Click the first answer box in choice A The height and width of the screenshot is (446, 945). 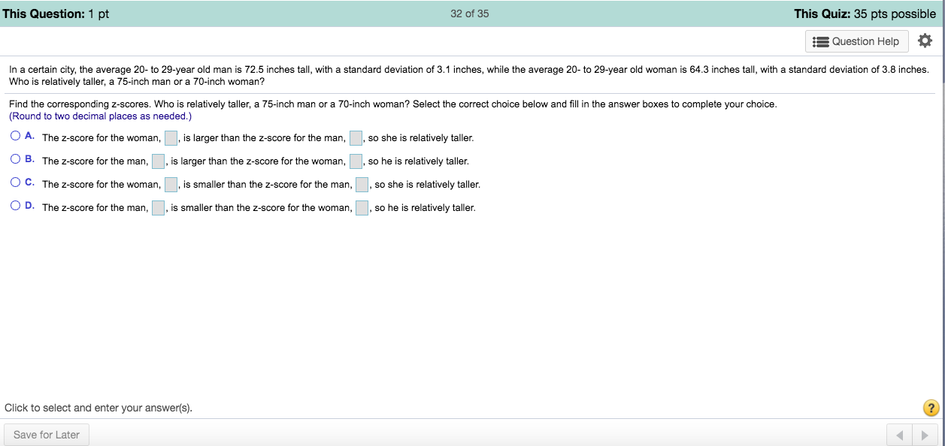coord(171,137)
